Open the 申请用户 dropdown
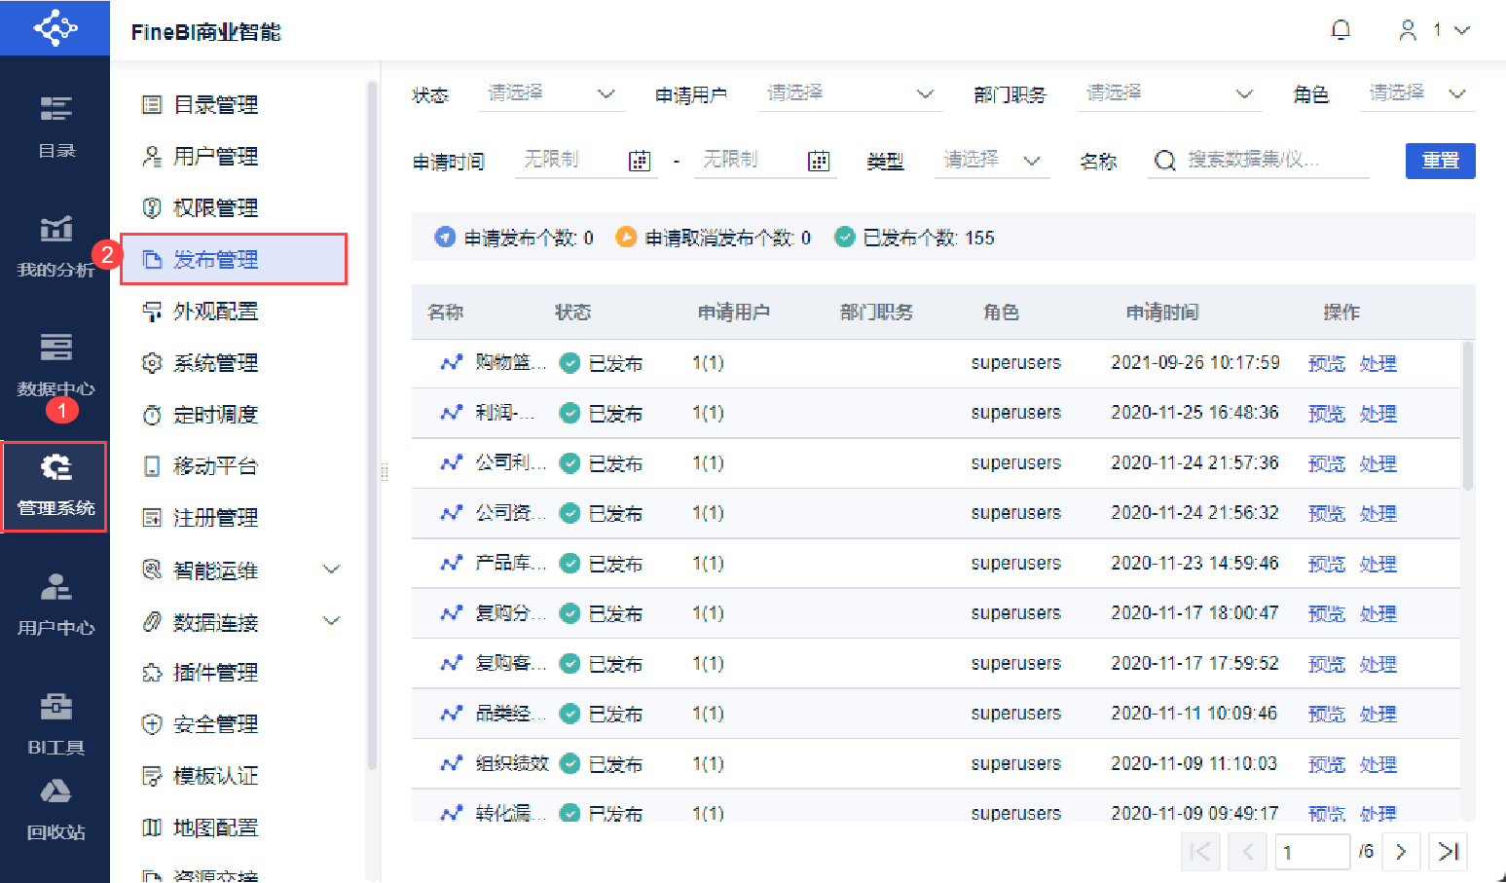This screenshot has width=1506, height=883. pyautogui.click(x=849, y=94)
